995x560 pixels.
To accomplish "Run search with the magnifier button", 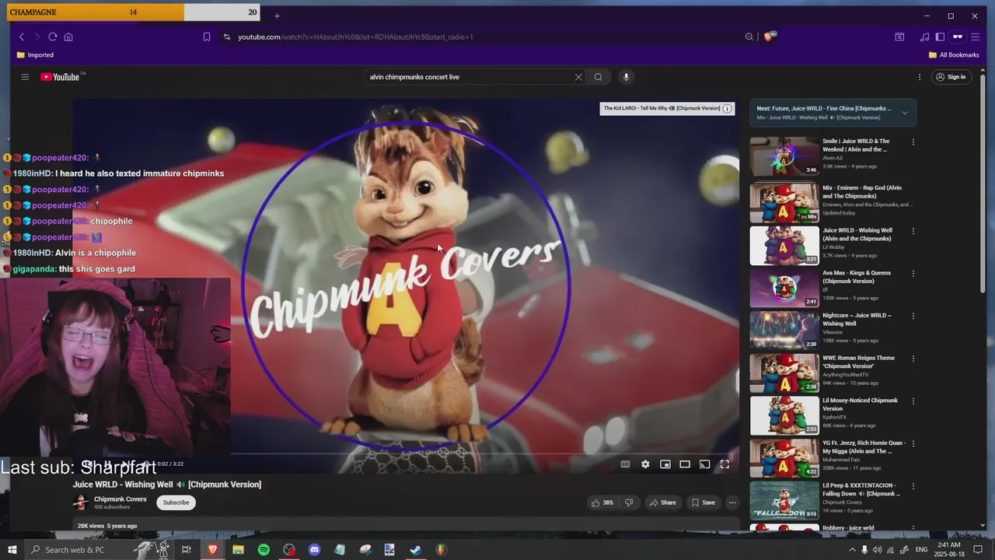I will 598,77.
